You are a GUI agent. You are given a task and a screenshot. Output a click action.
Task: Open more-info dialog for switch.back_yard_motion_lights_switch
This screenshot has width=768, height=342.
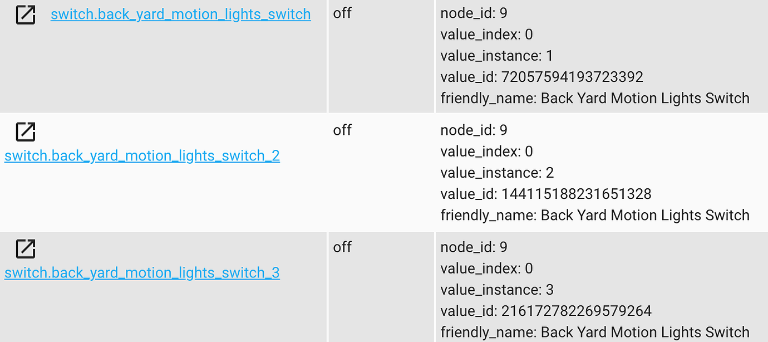point(24,15)
